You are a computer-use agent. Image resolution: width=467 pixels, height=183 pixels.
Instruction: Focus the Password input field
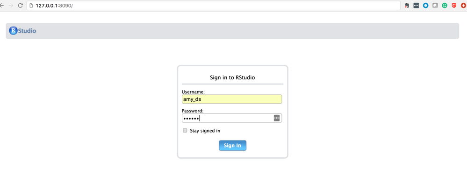click(x=232, y=118)
